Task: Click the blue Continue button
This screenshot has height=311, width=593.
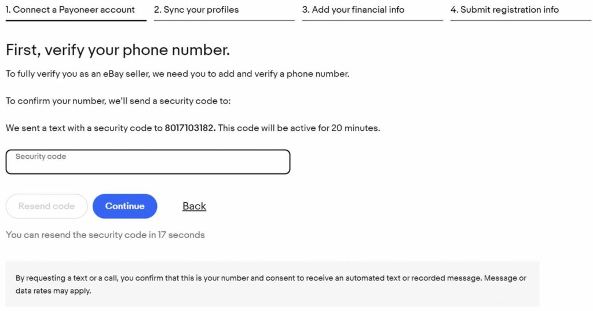Action: click(125, 206)
